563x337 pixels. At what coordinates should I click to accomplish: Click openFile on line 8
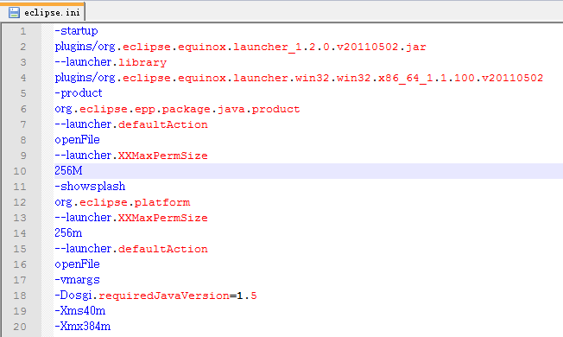point(77,140)
